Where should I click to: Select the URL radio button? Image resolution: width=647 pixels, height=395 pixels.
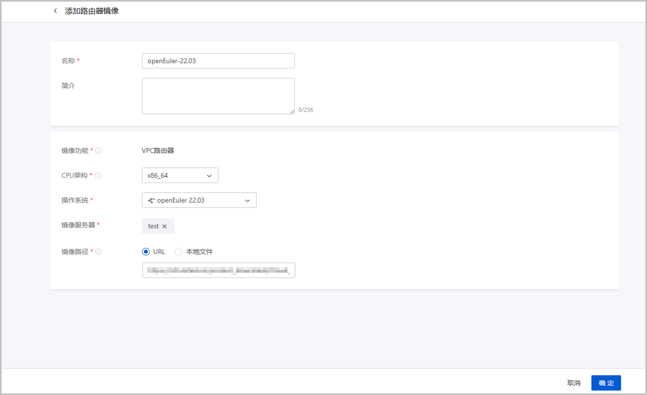tap(146, 252)
